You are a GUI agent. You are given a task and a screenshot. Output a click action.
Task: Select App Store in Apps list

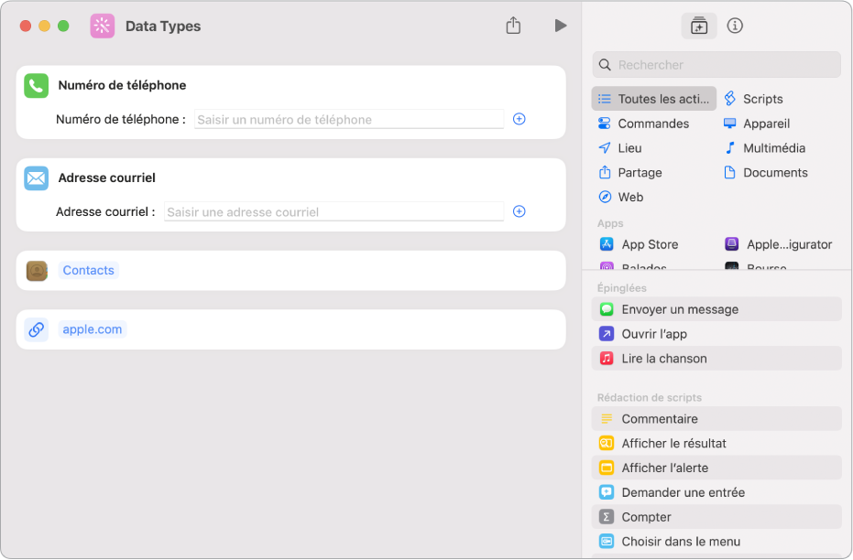tap(640, 244)
